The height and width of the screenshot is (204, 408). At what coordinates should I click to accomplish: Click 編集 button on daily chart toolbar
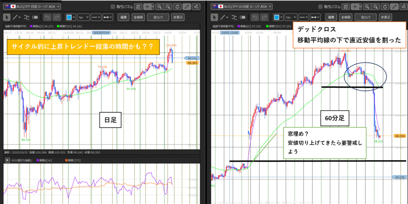[124, 17]
